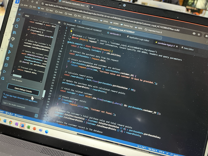Open Teams from the Windows taskbar

pyautogui.click(x=41, y=130)
